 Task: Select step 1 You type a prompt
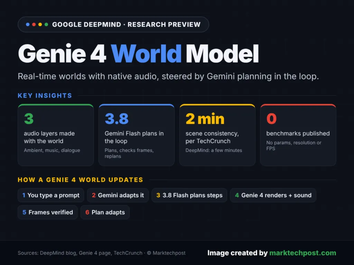[51, 195]
